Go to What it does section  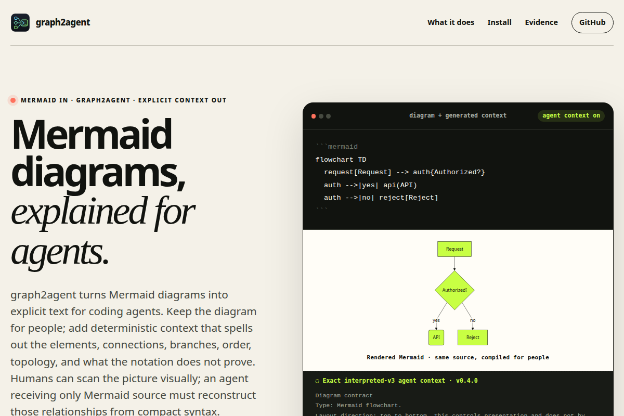pyautogui.click(x=451, y=22)
